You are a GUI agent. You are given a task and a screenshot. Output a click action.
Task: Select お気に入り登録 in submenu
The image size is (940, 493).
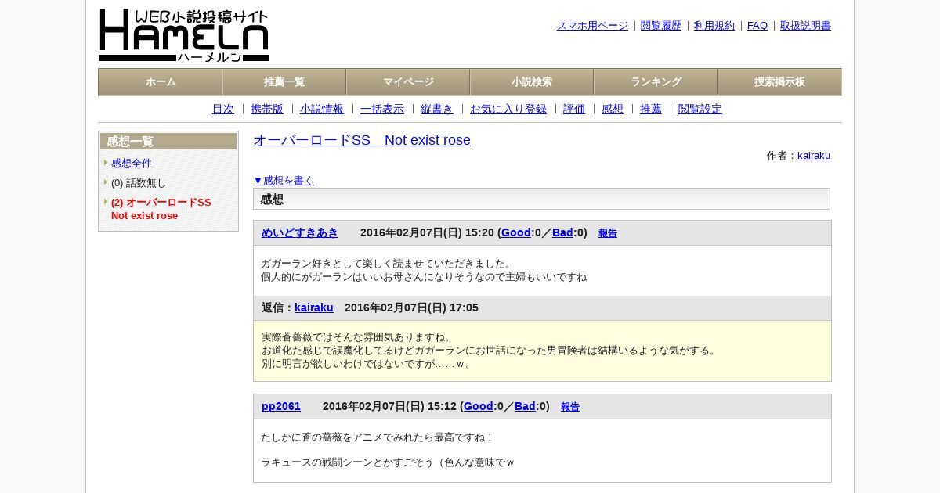pos(508,110)
